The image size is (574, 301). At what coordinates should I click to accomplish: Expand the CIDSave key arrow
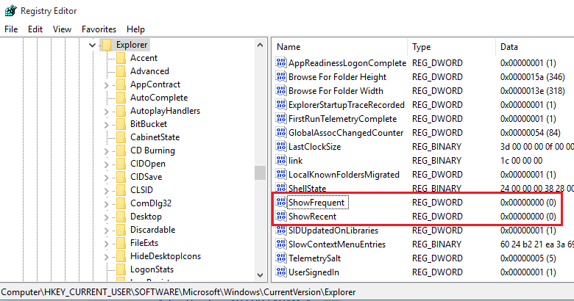(x=106, y=178)
